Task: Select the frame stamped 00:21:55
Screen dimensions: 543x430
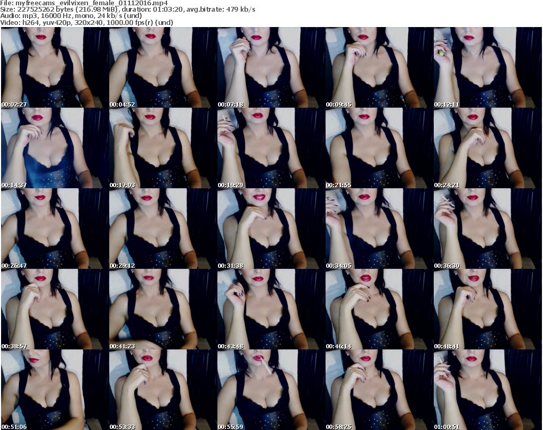Action: pos(379,148)
